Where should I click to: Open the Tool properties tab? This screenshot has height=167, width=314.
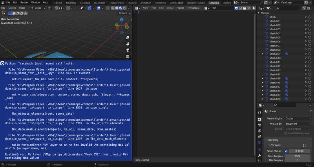pos(259,112)
